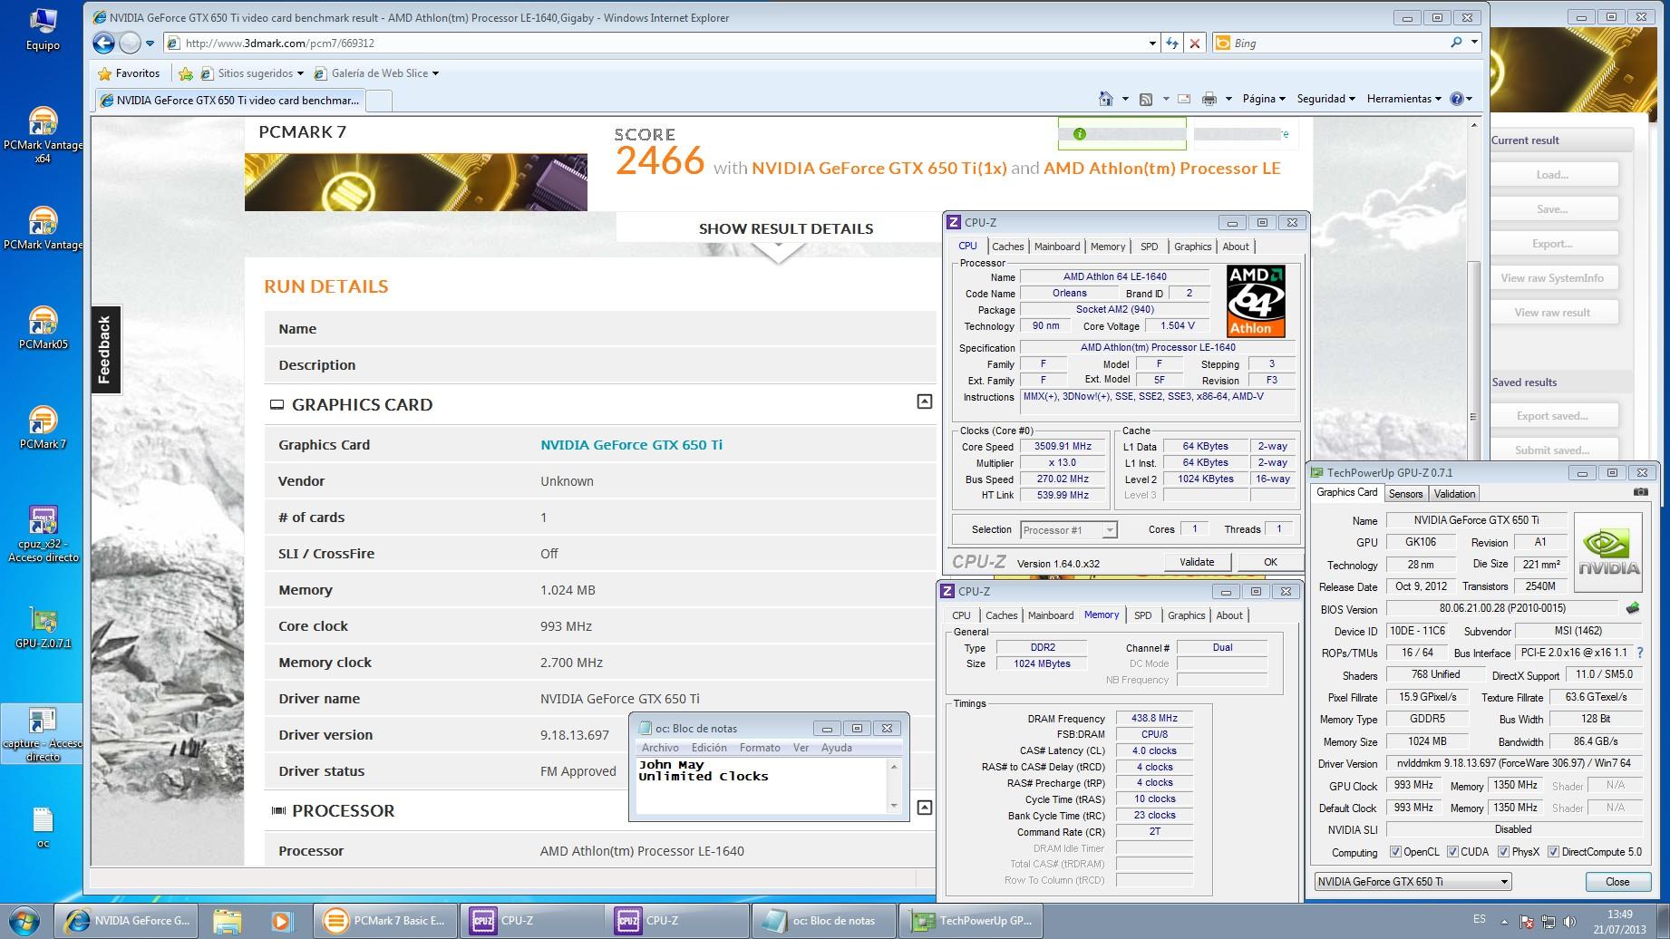Open Windows Explorer from taskbar

click(227, 921)
